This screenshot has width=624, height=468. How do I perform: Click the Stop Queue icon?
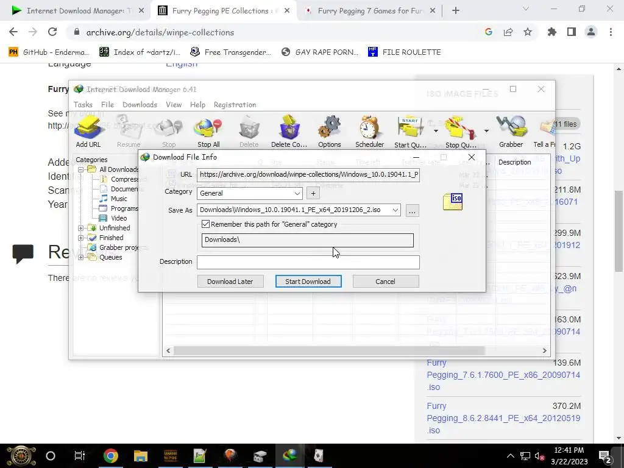460,132
